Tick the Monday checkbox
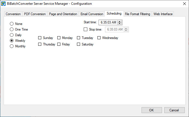The image size is (189, 117). (x=59, y=38)
